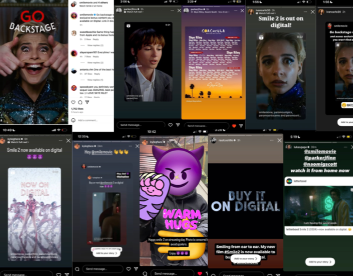Like the smilemovie Go Backstage post with heart icon
Image resolution: width=353 pixels, height=276 pixels.
[x=73, y=103]
